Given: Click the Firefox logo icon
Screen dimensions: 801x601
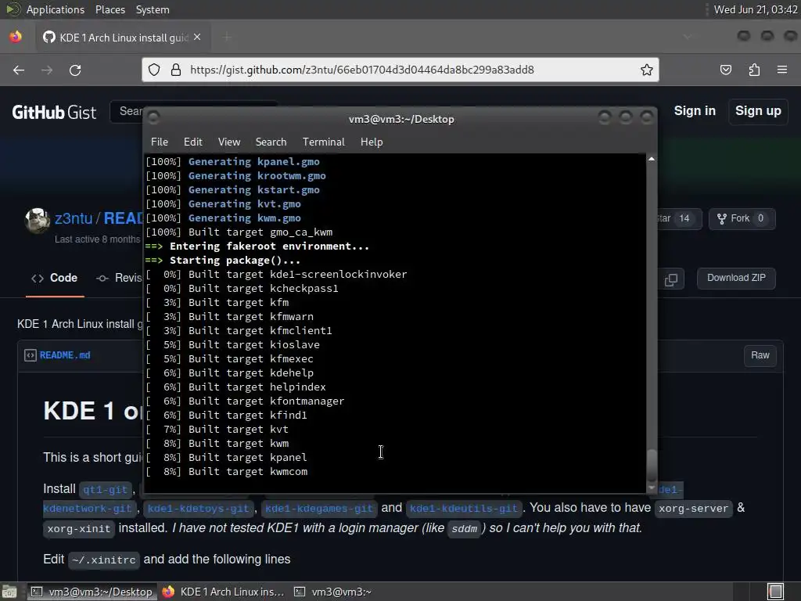Looking at the screenshot, I should tap(16, 37).
